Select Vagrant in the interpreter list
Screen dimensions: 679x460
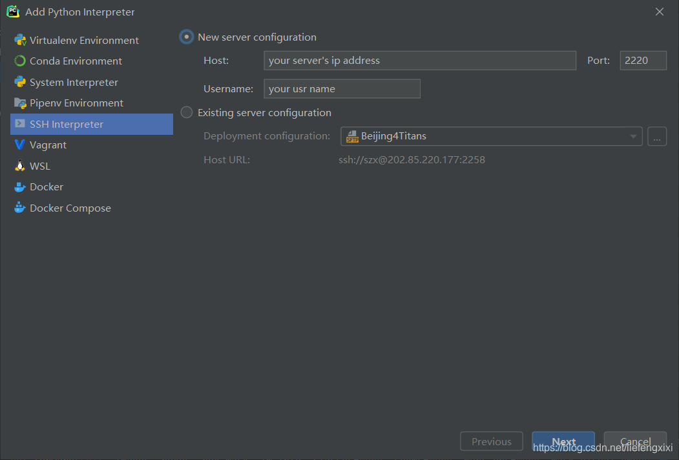pyautogui.click(x=48, y=145)
